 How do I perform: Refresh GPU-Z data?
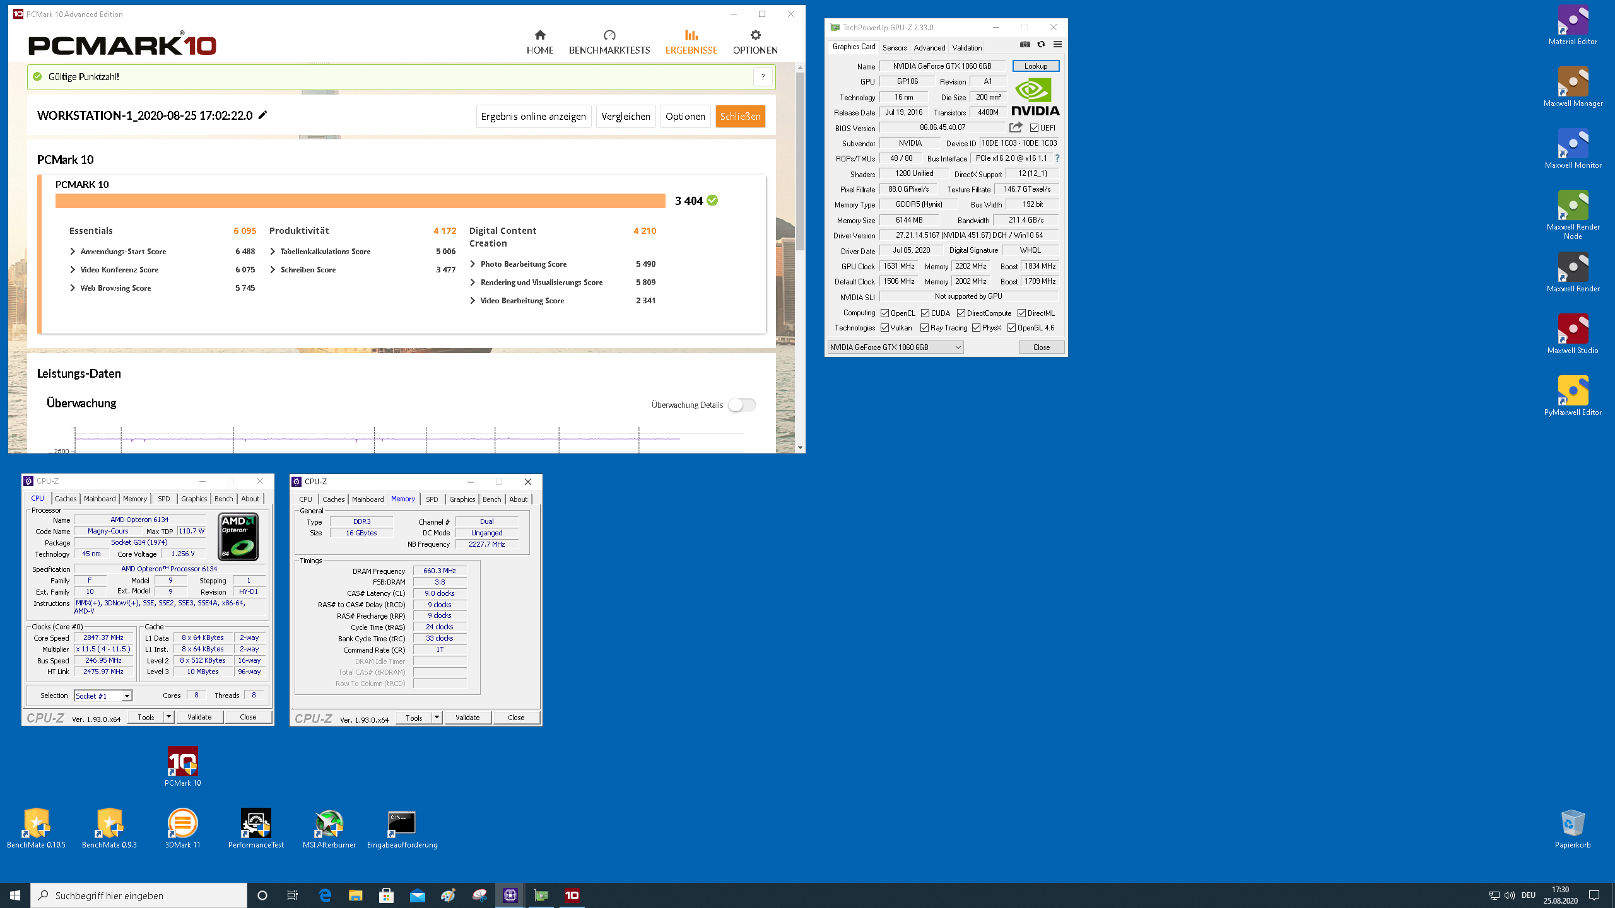(x=1041, y=44)
